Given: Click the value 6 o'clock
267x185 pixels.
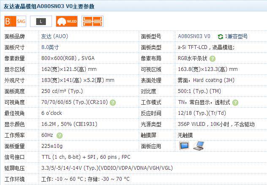Looking at the screenshot, I should [x=52, y=113].
